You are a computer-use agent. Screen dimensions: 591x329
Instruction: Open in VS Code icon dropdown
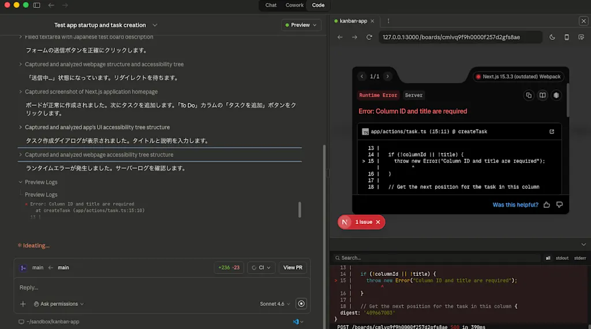pos(298,322)
